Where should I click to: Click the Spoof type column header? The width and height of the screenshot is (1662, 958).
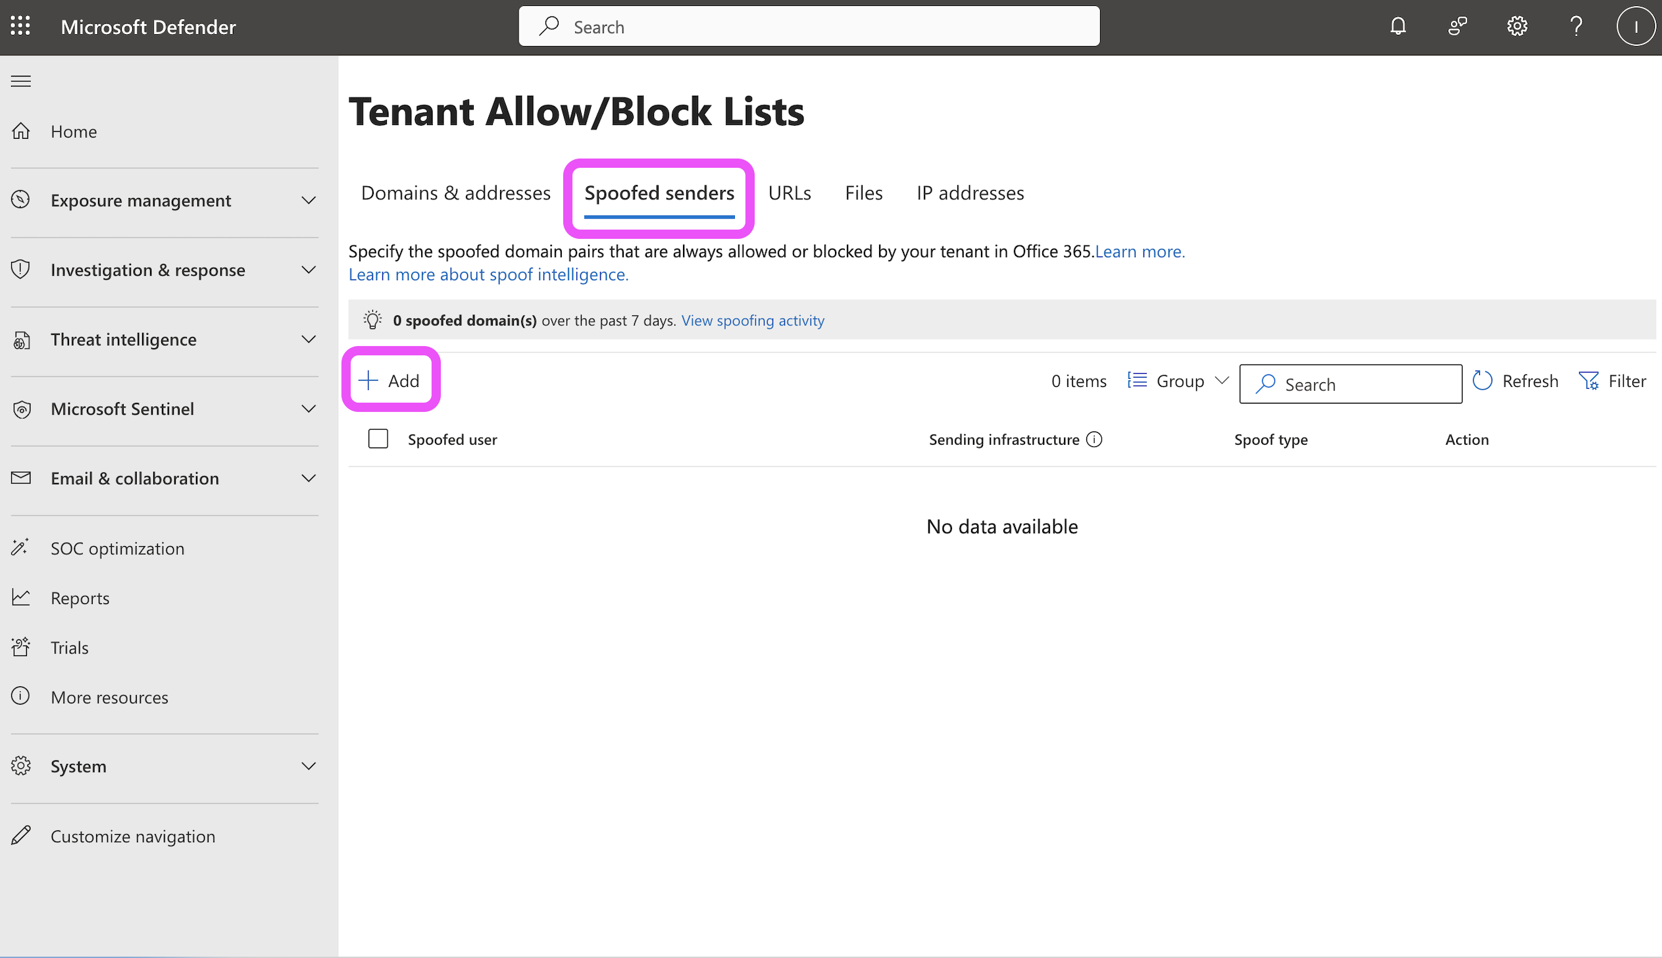tap(1271, 440)
